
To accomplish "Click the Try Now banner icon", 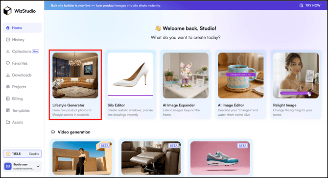I will point(301,5).
